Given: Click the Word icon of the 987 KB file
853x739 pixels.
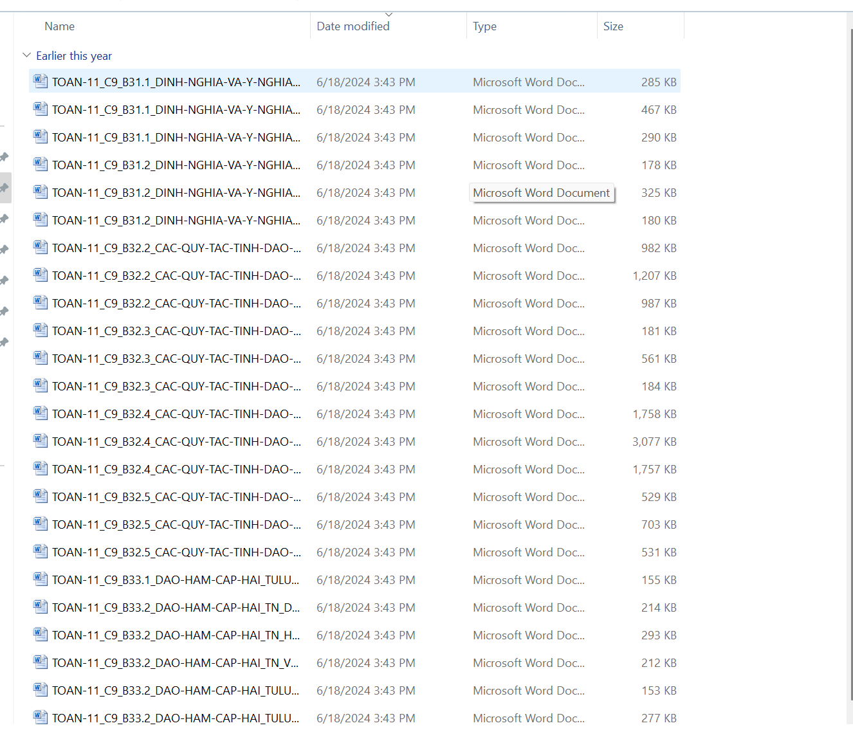Looking at the screenshot, I should 41,303.
